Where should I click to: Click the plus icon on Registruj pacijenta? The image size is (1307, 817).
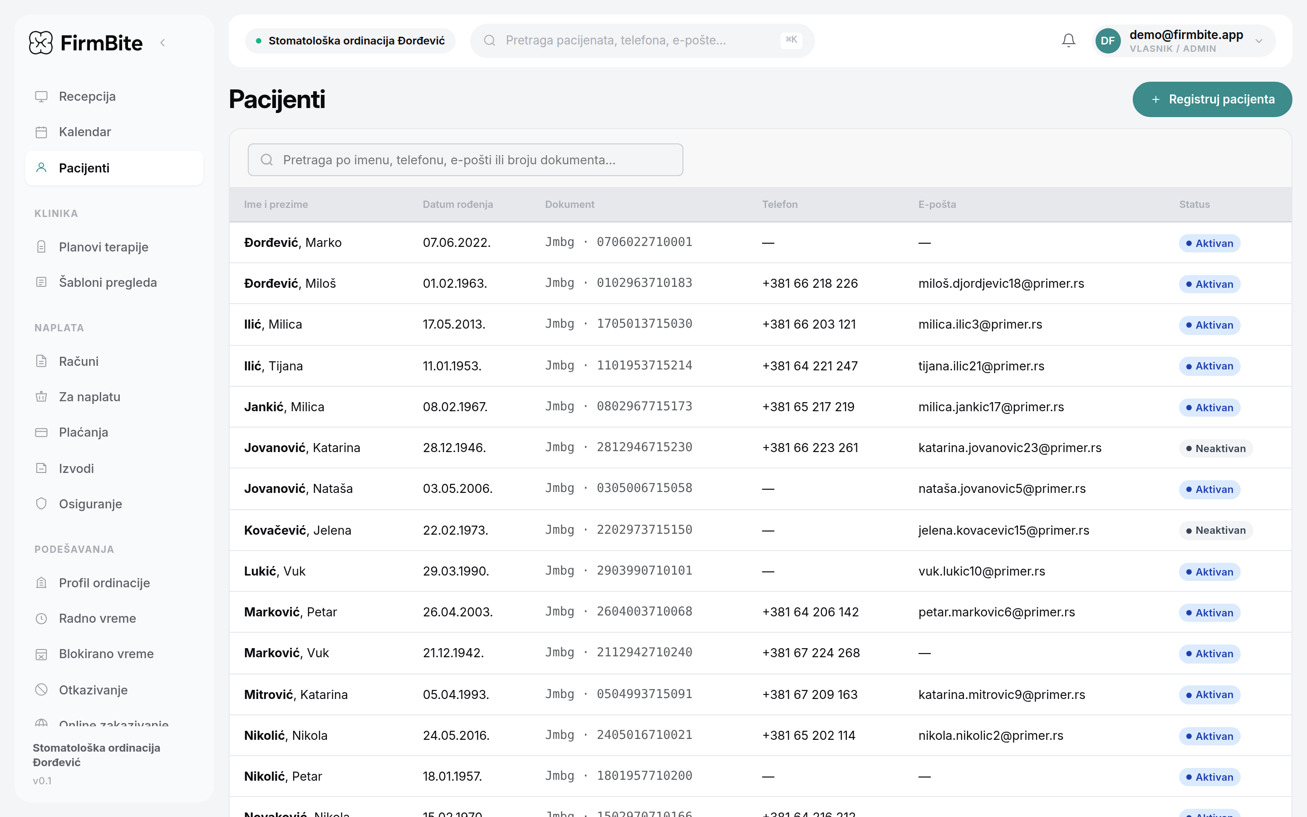coord(1156,99)
